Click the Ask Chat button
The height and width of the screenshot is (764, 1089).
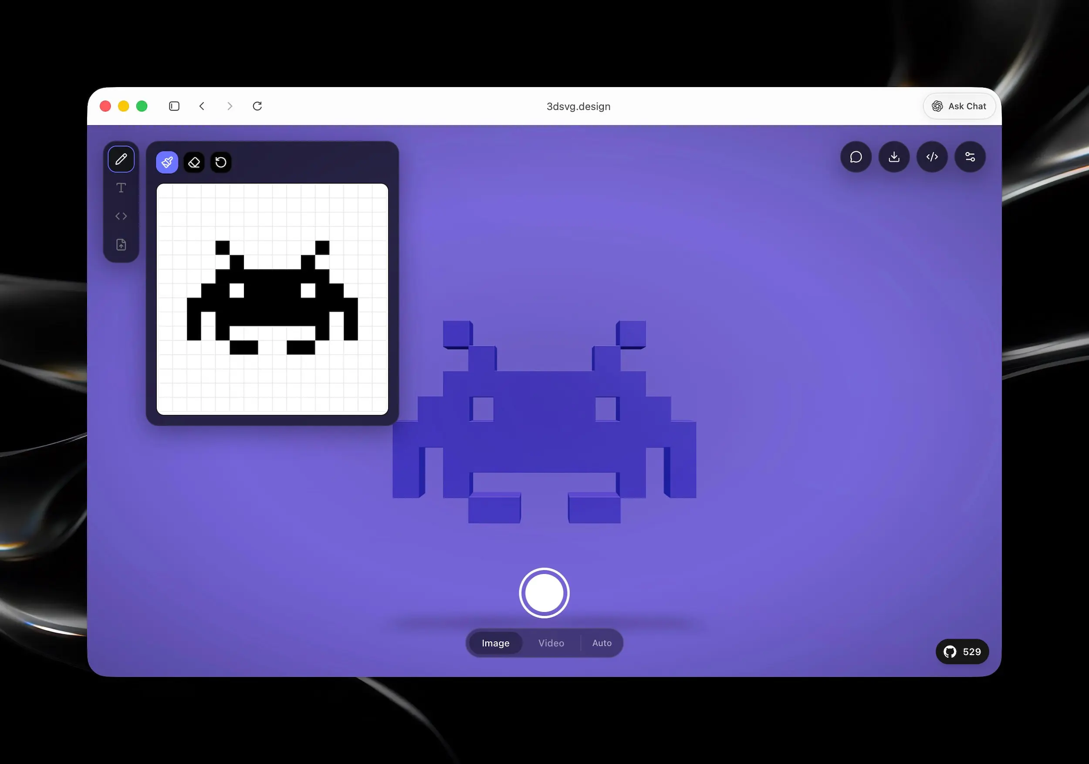(x=959, y=106)
